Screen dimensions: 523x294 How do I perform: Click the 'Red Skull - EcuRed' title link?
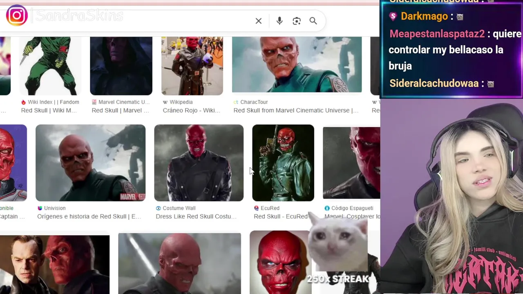point(281,216)
